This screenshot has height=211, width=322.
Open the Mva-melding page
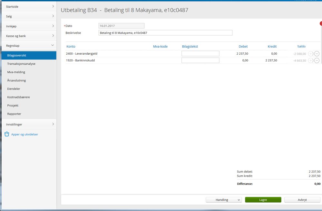(16, 72)
